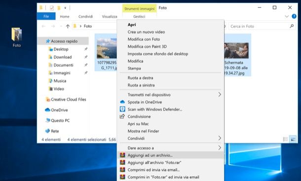Image resolution: width=301 pixels, height=181 pixels.
Task: Open Documenti in the navigation pane
Action: tap(63, 65)
